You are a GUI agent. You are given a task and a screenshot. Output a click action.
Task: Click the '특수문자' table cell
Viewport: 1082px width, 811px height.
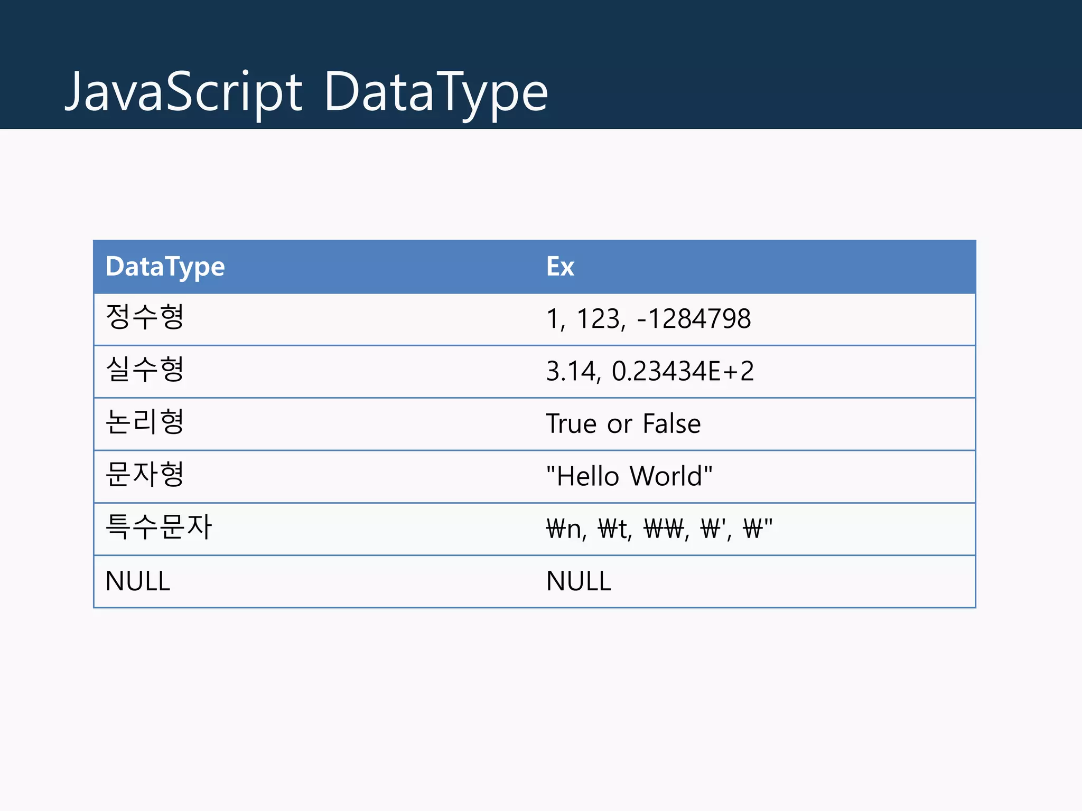[314, 529]
